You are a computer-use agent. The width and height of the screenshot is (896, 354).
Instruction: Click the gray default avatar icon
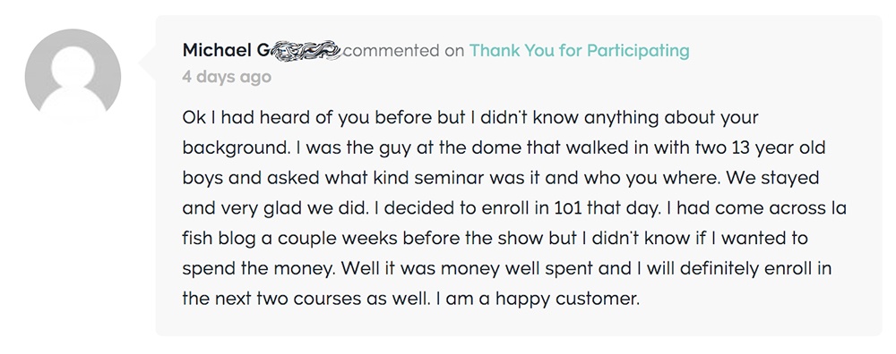click(x=73, y=76)
